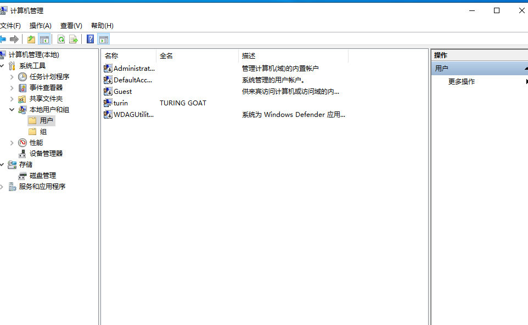
Task: Click the WDAGUtility user account icon
Action: click(108, 115)
